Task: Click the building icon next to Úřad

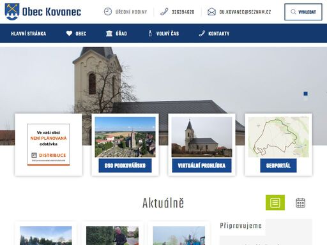Action: coord(109,33)
